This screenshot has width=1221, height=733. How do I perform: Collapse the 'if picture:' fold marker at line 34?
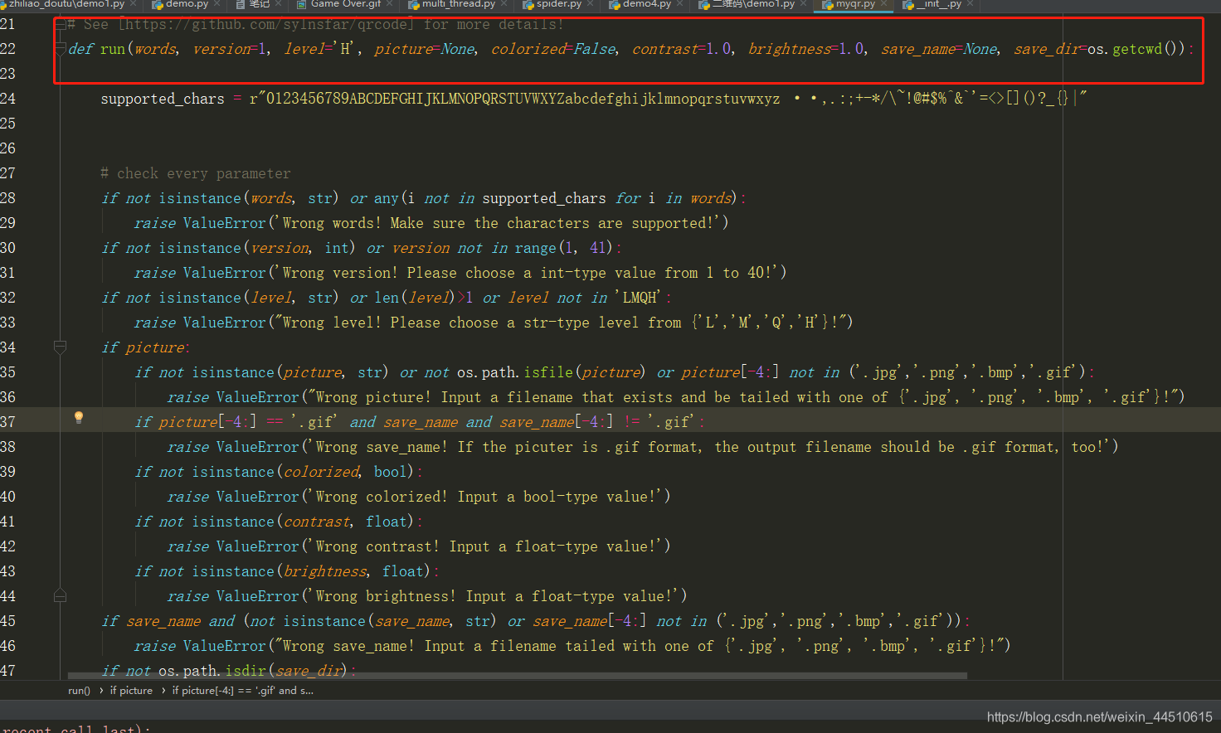click(61, 347)
